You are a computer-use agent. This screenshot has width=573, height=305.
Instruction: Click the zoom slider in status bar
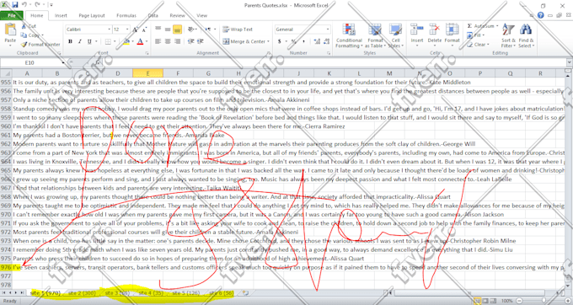543,301
